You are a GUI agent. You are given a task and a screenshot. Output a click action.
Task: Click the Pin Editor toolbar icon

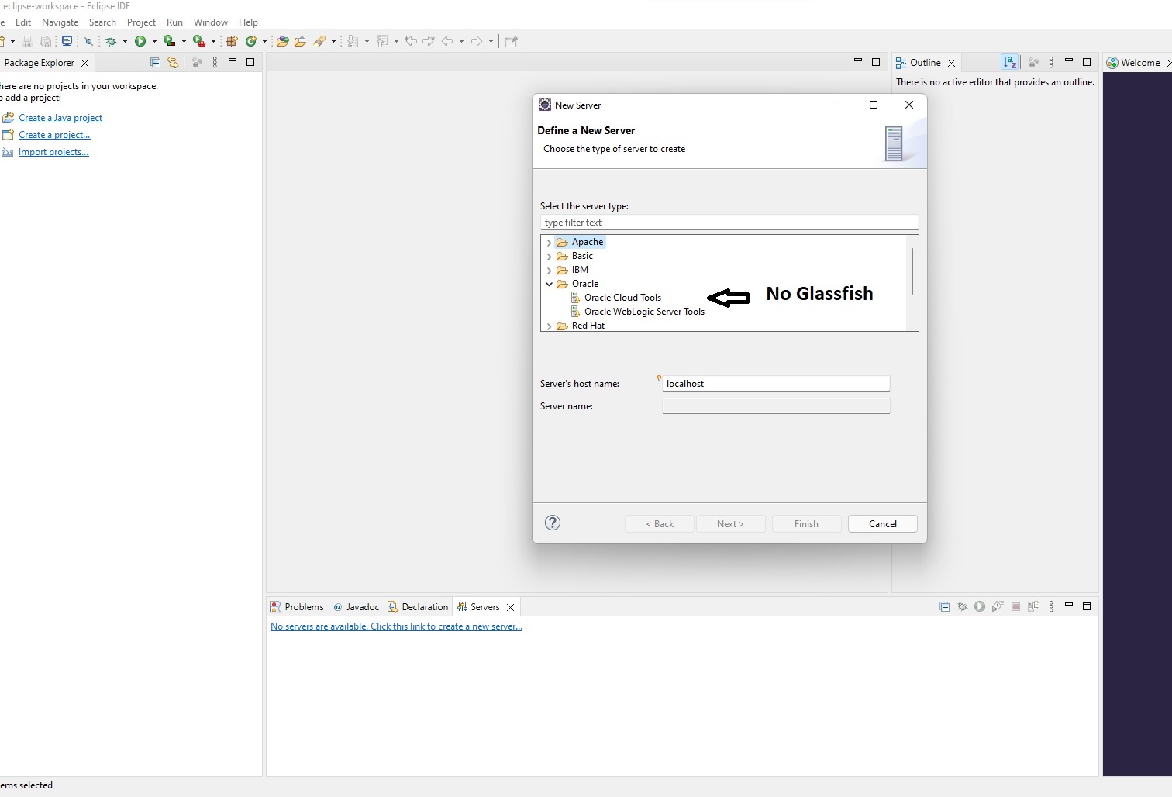tap(511, 41)
